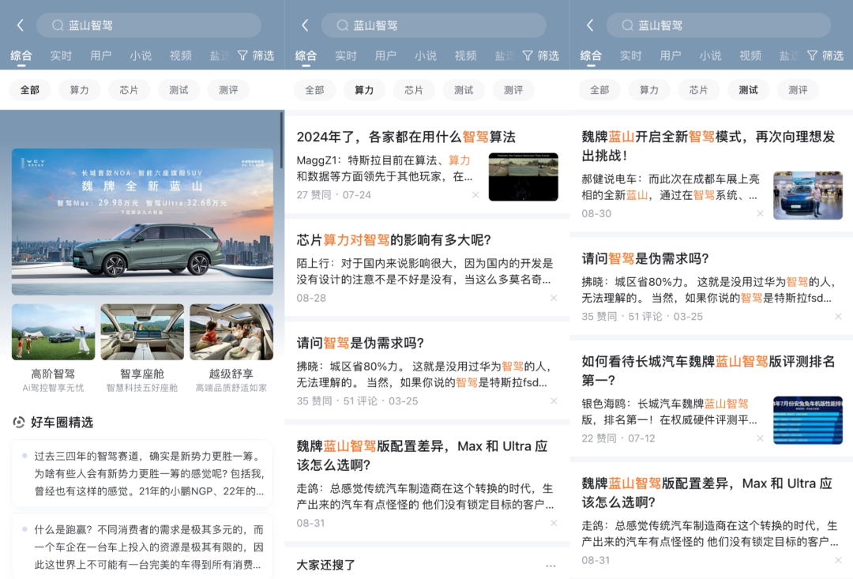The image size is (853, 579).
Task: Dismiss the 07-12 银色海鸥 result with its X
Action: [x=760, y=438]
